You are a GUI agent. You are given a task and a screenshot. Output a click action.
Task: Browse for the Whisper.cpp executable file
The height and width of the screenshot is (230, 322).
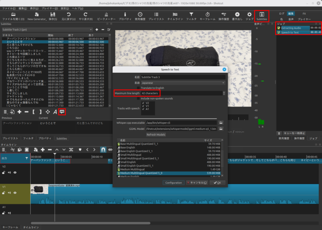pyautogui.click(x=221, y=122)
